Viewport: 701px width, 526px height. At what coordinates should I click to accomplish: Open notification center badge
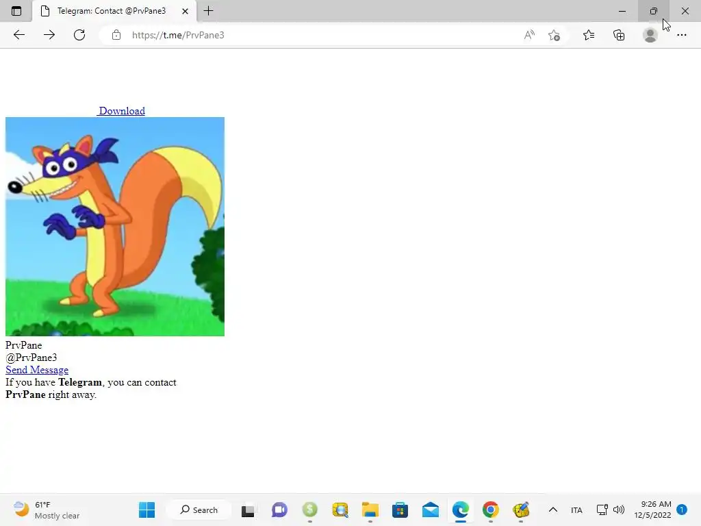(x=682, y=510)
